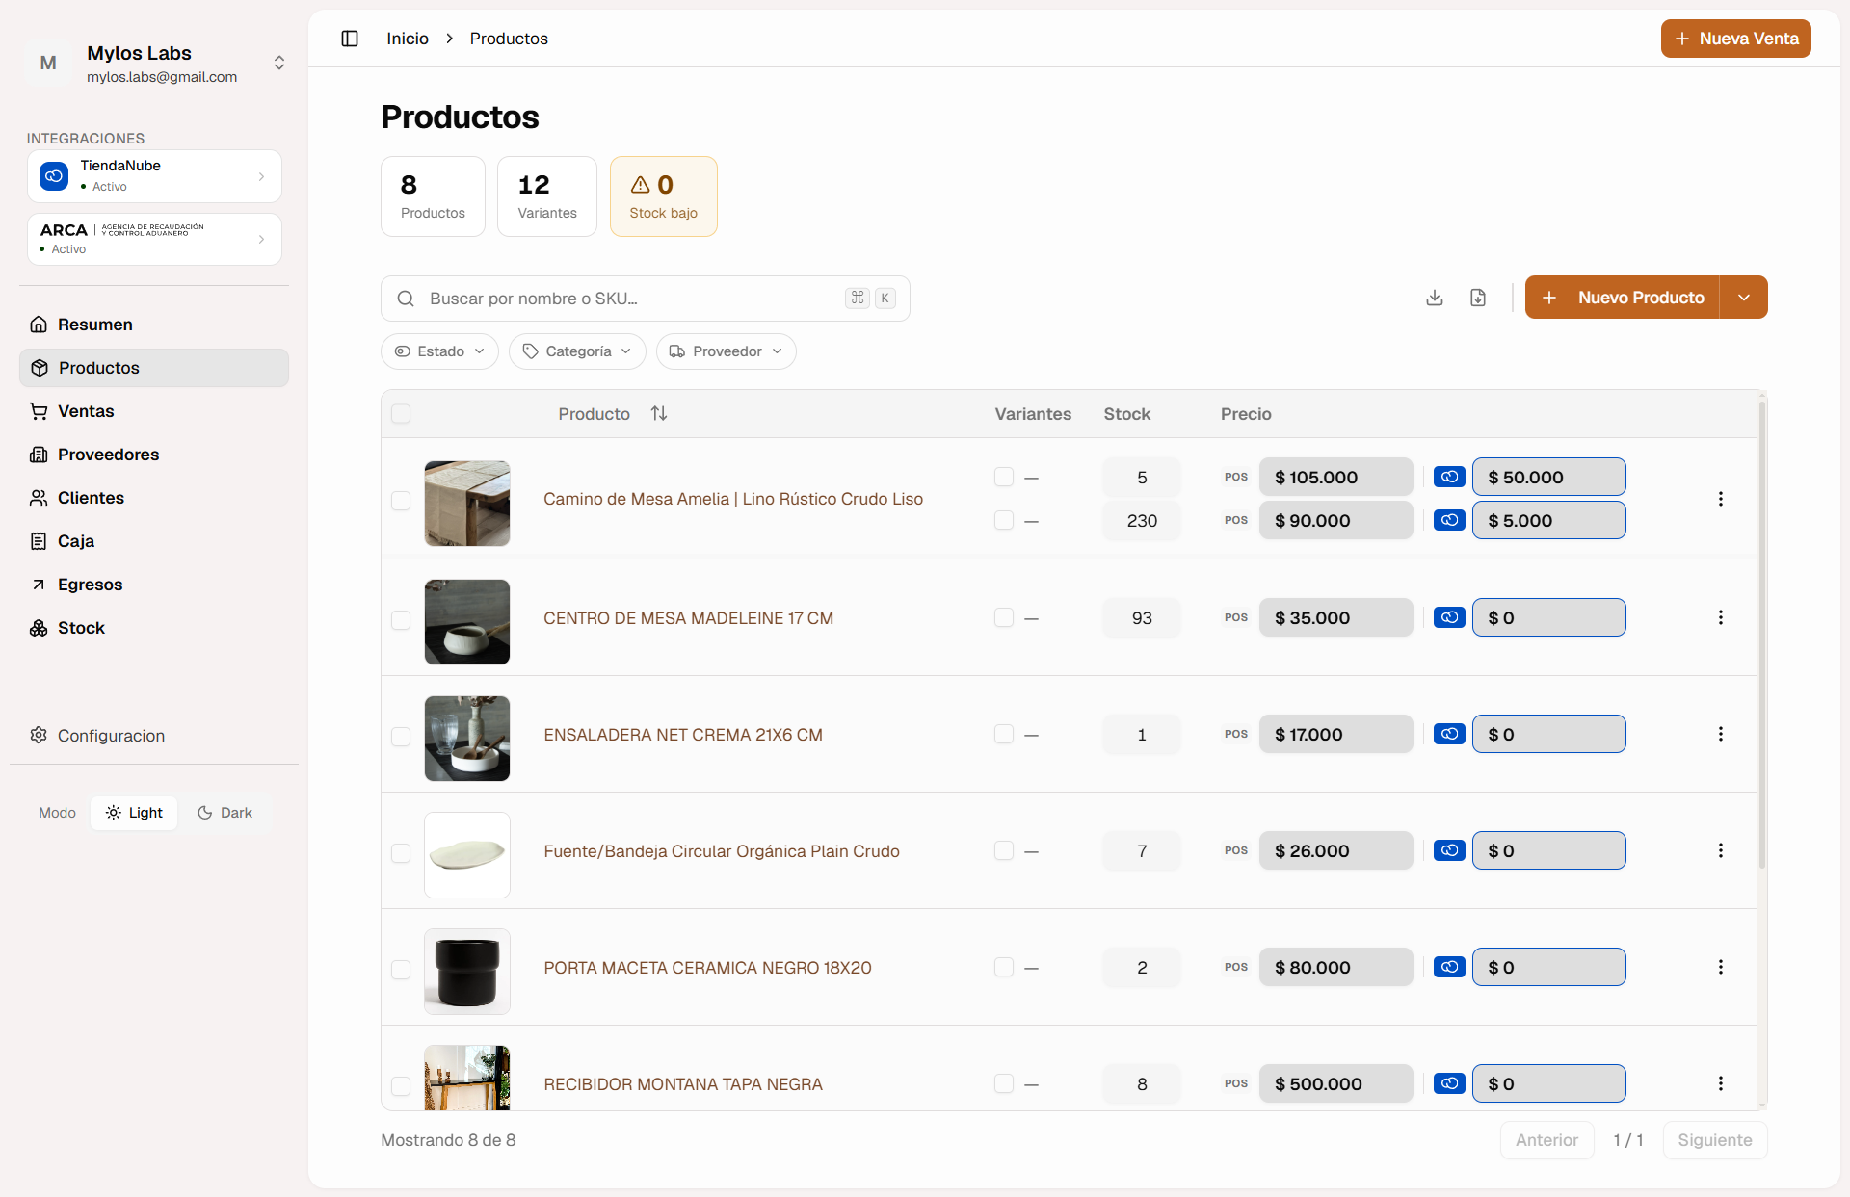The height and width of the screenshot is (1197, 1850).
Task: Click the TiendaNube icon for $ 5.000
Action: [x=1449, y=520]
